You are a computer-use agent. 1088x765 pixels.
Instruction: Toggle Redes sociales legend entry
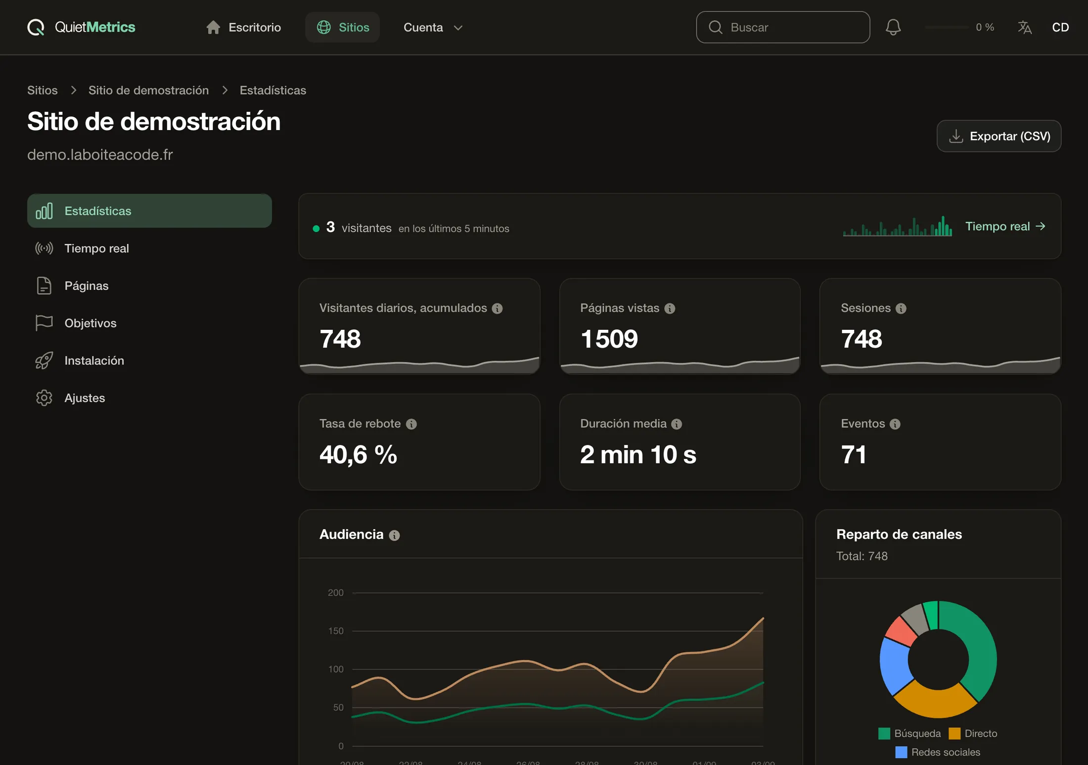click(x=938, y=752)
